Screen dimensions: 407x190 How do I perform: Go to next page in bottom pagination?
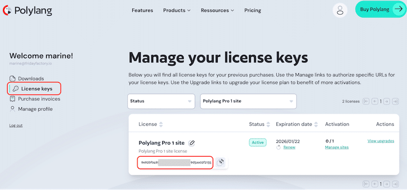coord(387,184)
